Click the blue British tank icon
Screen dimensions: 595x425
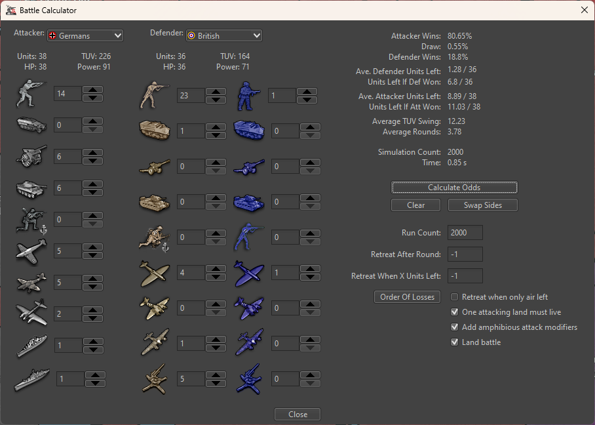249,201
